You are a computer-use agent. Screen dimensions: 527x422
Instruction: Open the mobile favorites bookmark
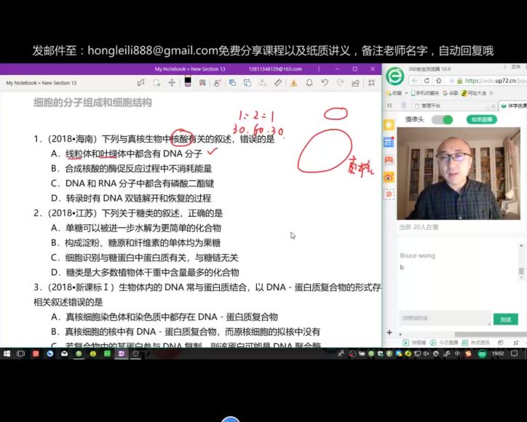(x=425, y=93)
